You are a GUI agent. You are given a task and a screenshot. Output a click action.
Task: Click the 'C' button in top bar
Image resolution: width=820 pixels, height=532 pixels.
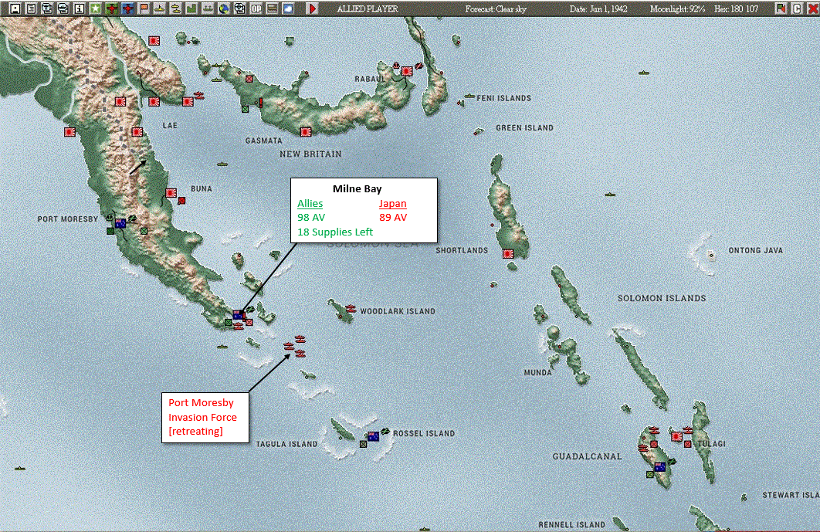pos(797,8)
